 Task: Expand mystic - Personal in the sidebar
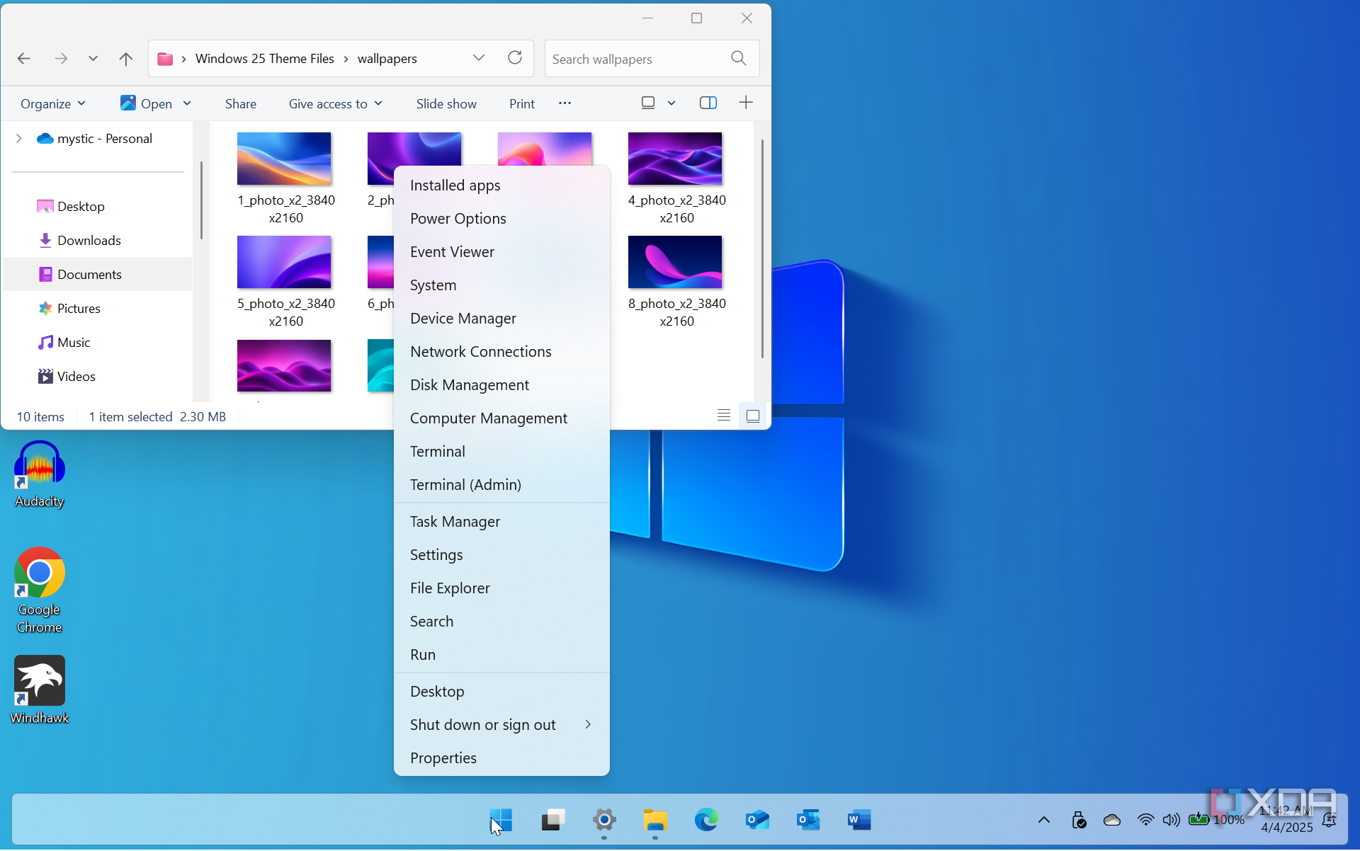tap(19, 138)
